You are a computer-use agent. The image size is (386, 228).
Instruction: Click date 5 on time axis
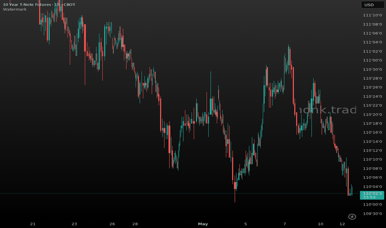click(x=246, y=224)
